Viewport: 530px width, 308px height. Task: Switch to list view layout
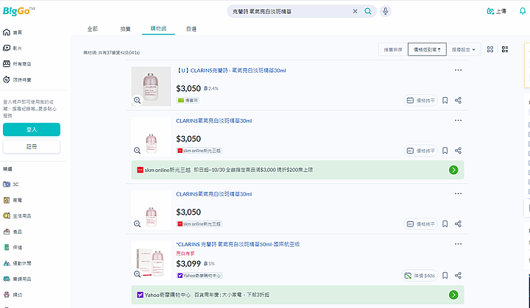click(505, 49)
